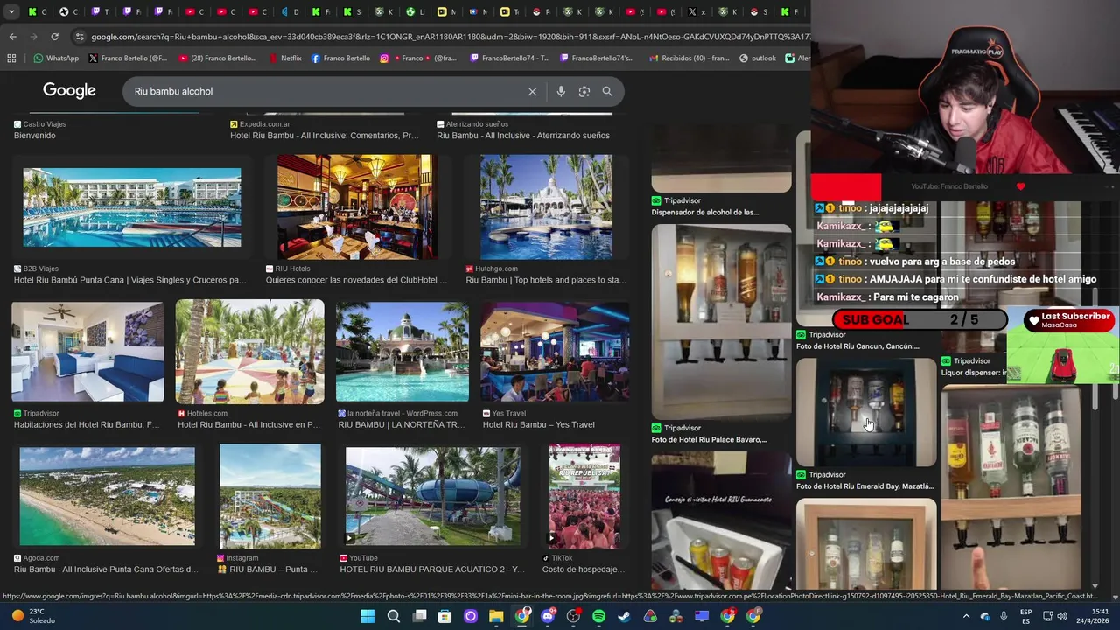Screen dimensions: 1120x630
Task: Click 'Dispensador de alcohol de las...' caption
Action: [705, 213]
